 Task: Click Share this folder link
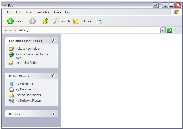click(26, 63)
